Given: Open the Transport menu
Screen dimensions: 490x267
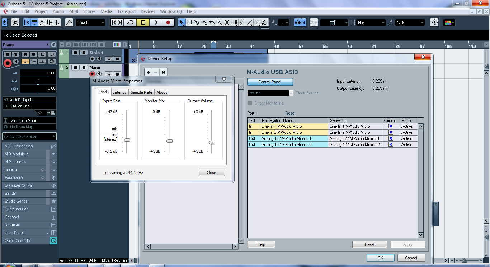Looking at the screenshot, I should [x=126, y=11].
